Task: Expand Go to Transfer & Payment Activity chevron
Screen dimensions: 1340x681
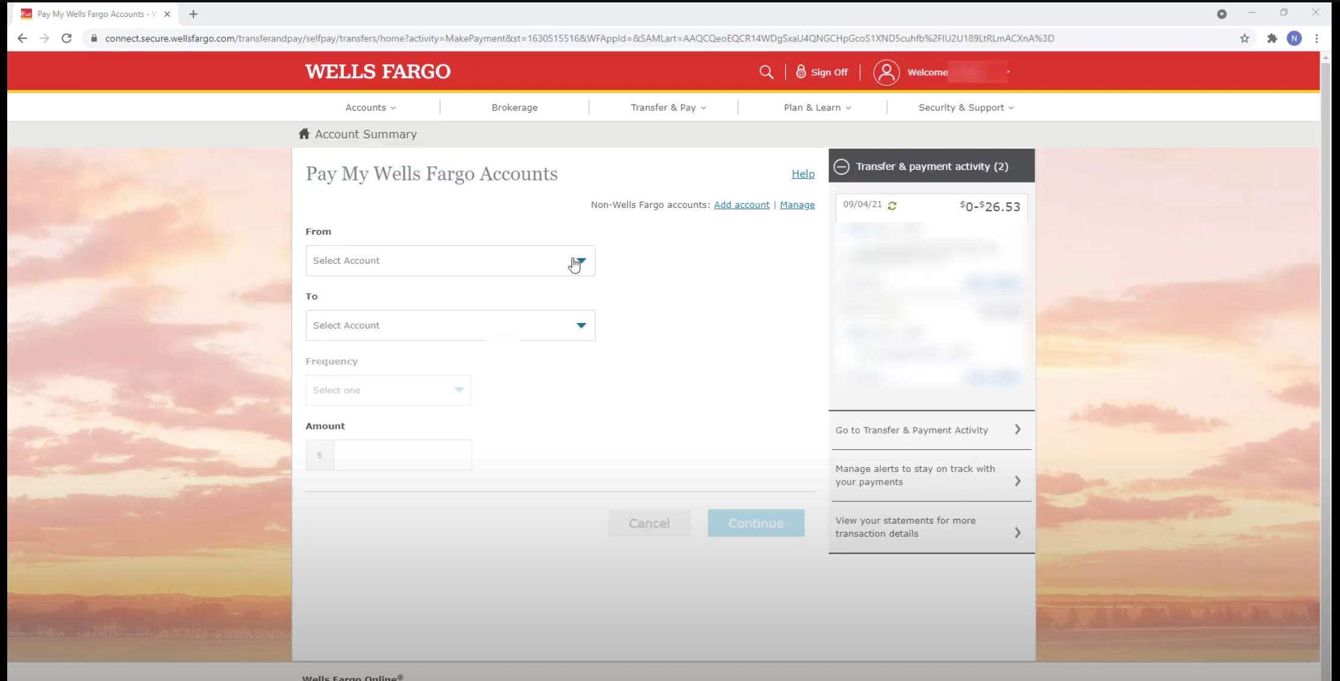Action: coord(1017,429)
